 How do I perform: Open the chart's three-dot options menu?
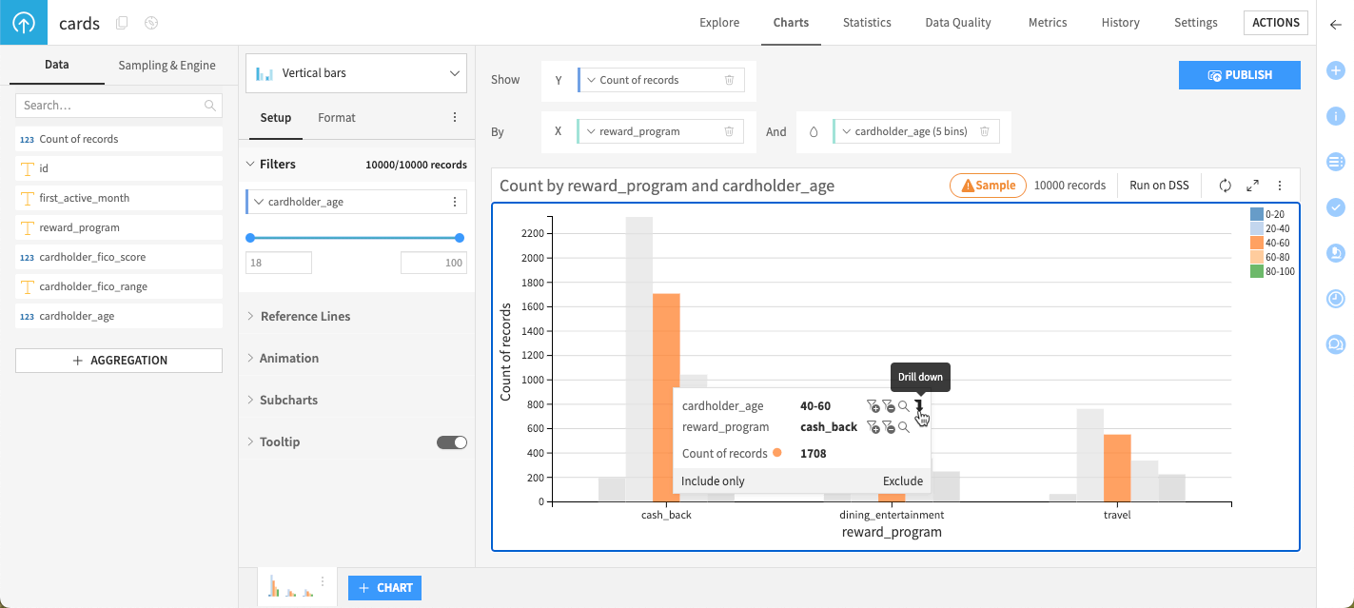(1279, 186)
